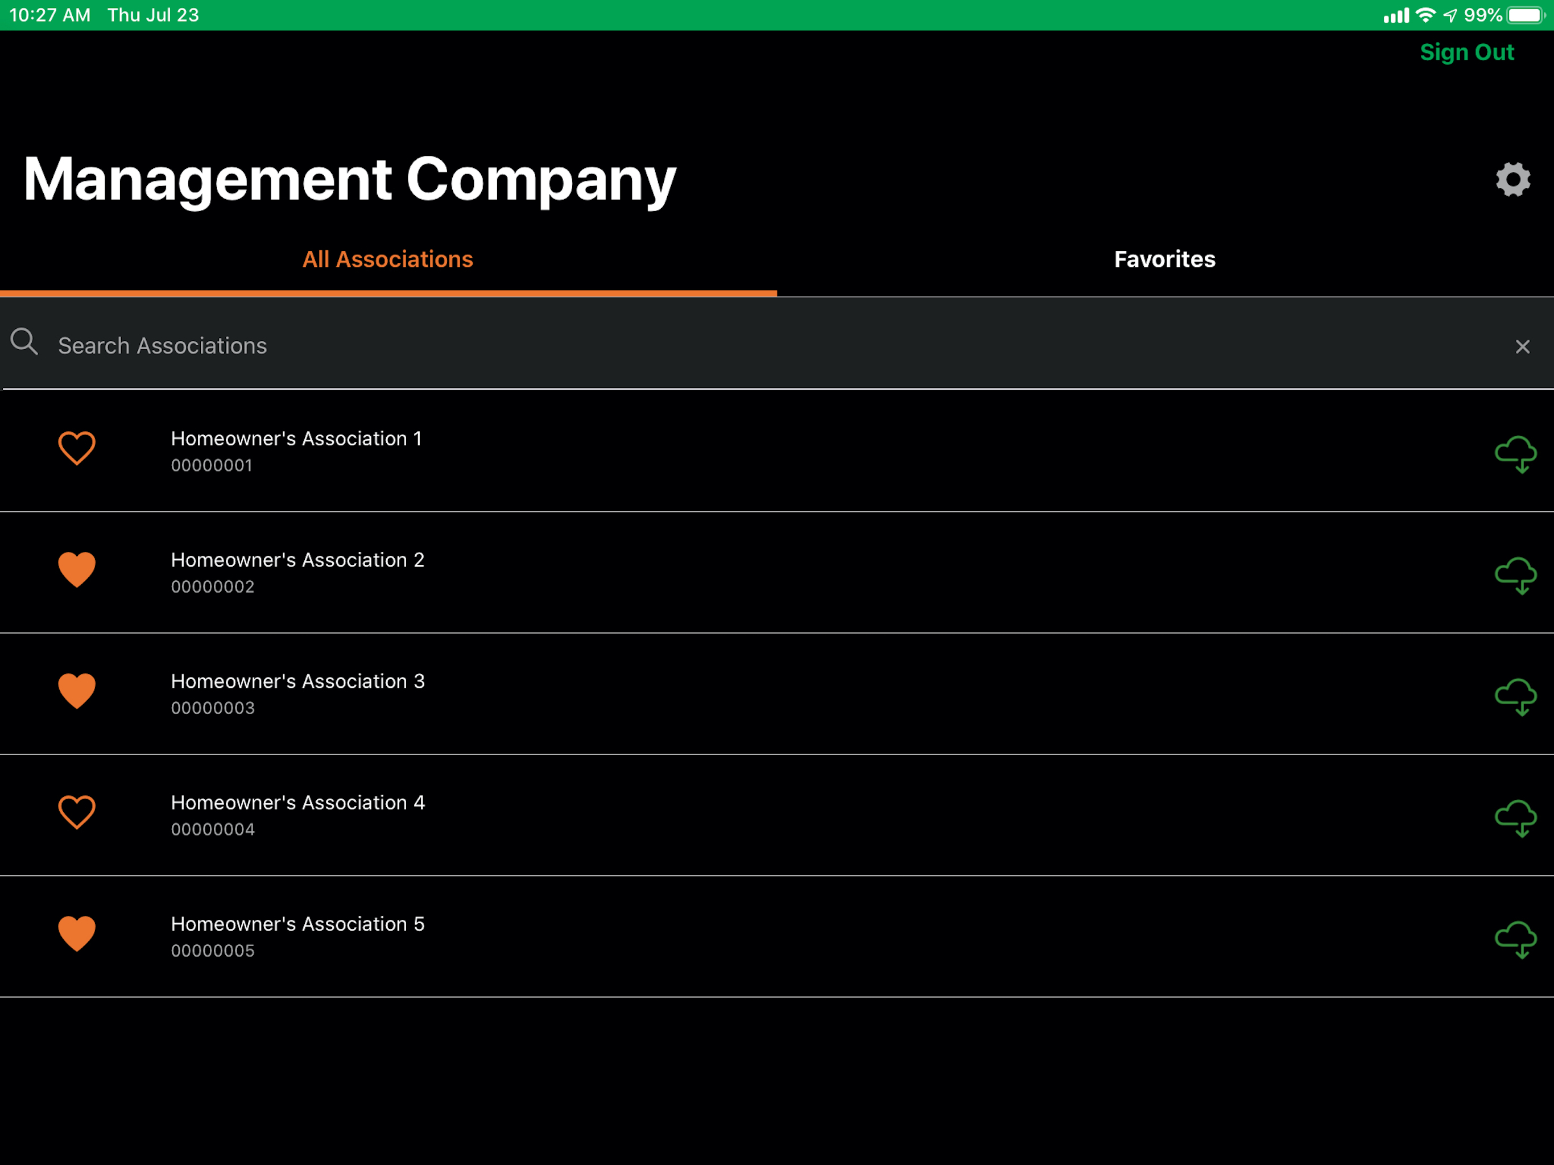
Task: Open Homeowner's Association 1 row
Action: coord(777,451)
